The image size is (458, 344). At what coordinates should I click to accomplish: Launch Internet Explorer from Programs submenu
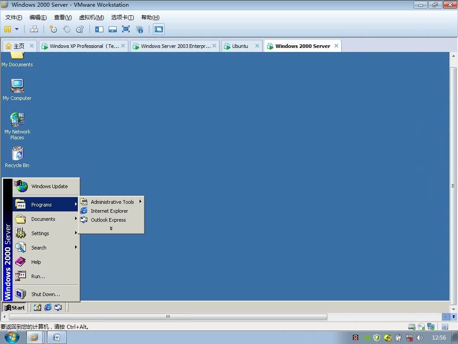click(x=111, y=211)
